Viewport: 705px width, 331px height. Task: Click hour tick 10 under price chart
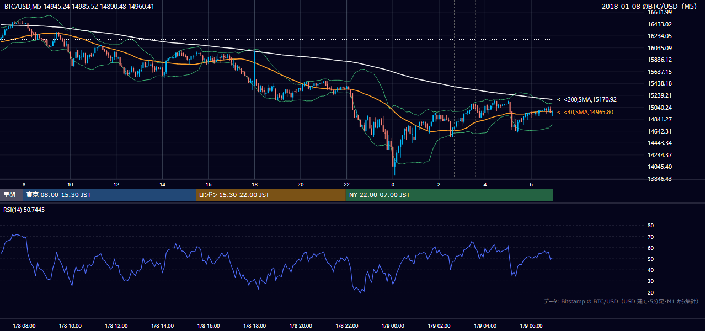[70, 184]
